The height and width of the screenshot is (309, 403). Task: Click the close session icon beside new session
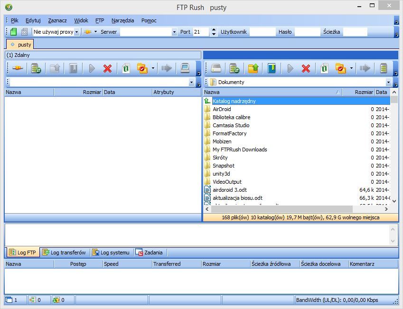(24, 32)
